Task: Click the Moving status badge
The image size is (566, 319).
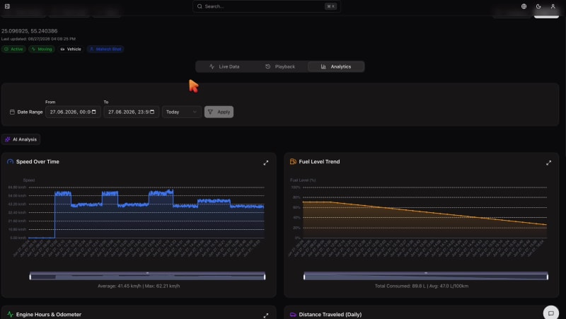Action: pos(42,49)
